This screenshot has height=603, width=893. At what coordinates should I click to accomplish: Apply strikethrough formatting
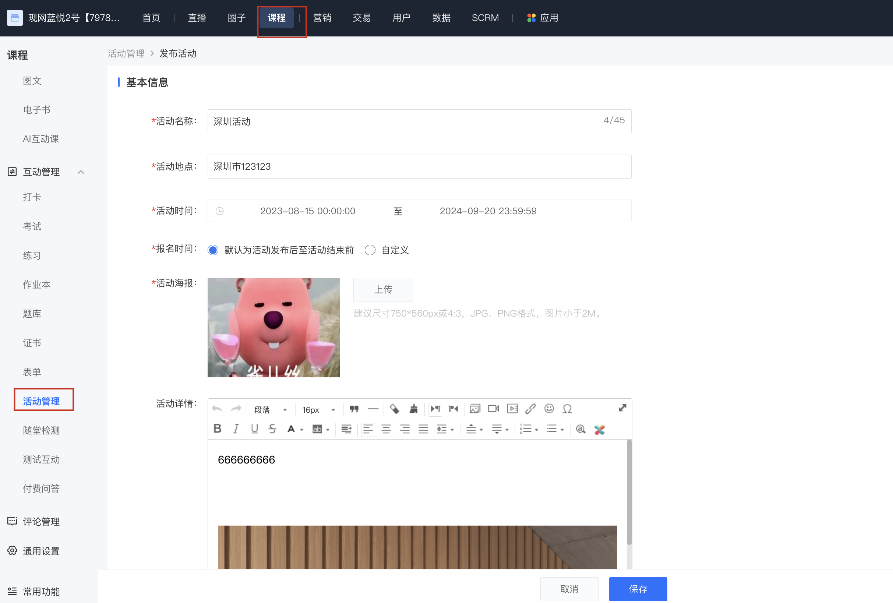pos(272,429)
